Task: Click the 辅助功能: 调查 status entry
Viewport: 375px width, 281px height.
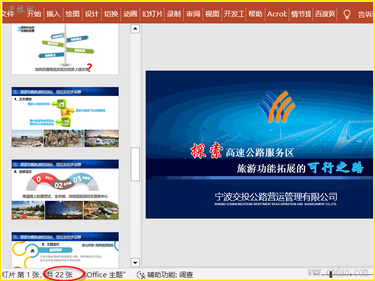Action: (x=170, y=275)
